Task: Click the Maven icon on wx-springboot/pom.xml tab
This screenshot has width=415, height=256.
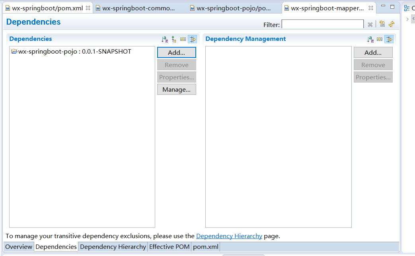Action: [x=8, y=8]
